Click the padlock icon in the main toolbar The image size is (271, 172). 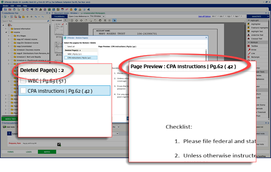71,9
